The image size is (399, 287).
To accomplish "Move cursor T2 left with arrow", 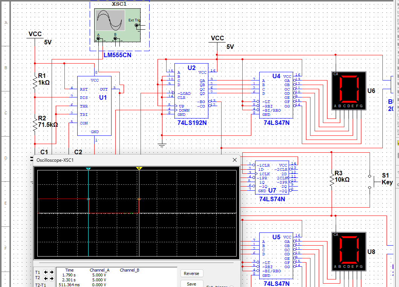I will tap(46, 279).
